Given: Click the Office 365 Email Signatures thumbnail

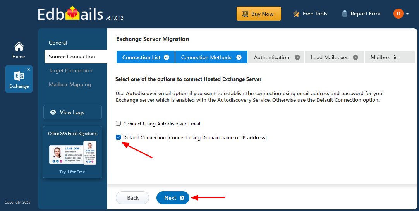Looking at the screenshot, I should [x=73, y=152].
